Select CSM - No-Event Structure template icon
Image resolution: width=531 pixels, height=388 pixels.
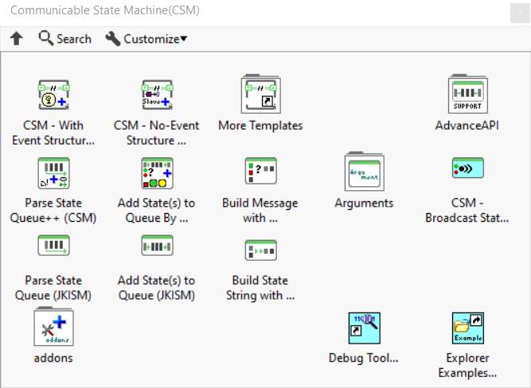point(157,95)
